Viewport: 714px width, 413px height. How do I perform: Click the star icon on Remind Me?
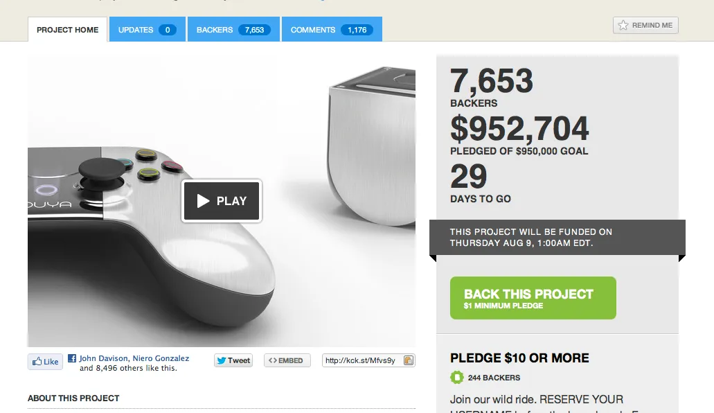(623, 25)
